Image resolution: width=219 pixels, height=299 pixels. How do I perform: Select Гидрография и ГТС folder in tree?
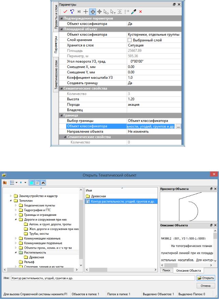click(37, 210)
